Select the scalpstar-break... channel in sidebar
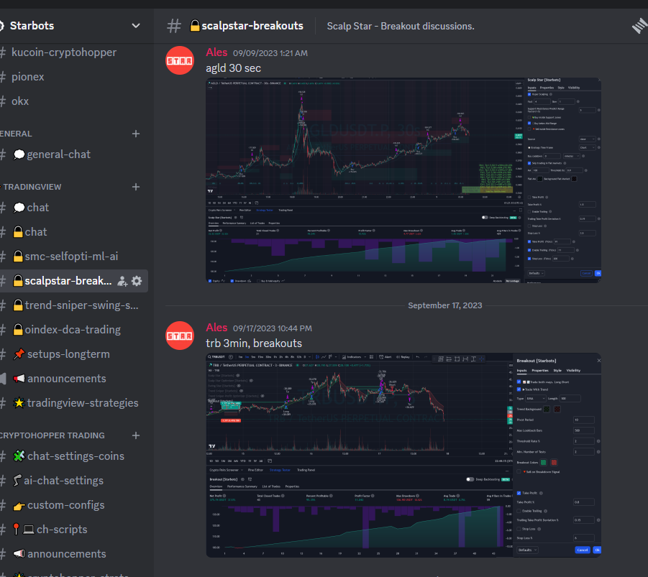Screen dimensions: 648x577 point(68,281)
